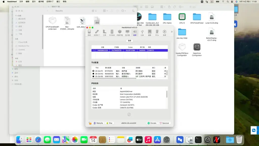Click the info icon below the sound table
This screenshot has height=146, width=259.
pos(129,115)
